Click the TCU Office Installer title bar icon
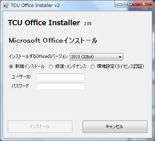 6,6
